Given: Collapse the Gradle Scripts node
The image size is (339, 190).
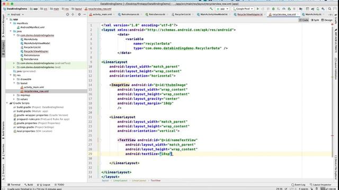Looking at the screenshot, I should [7, 103].
